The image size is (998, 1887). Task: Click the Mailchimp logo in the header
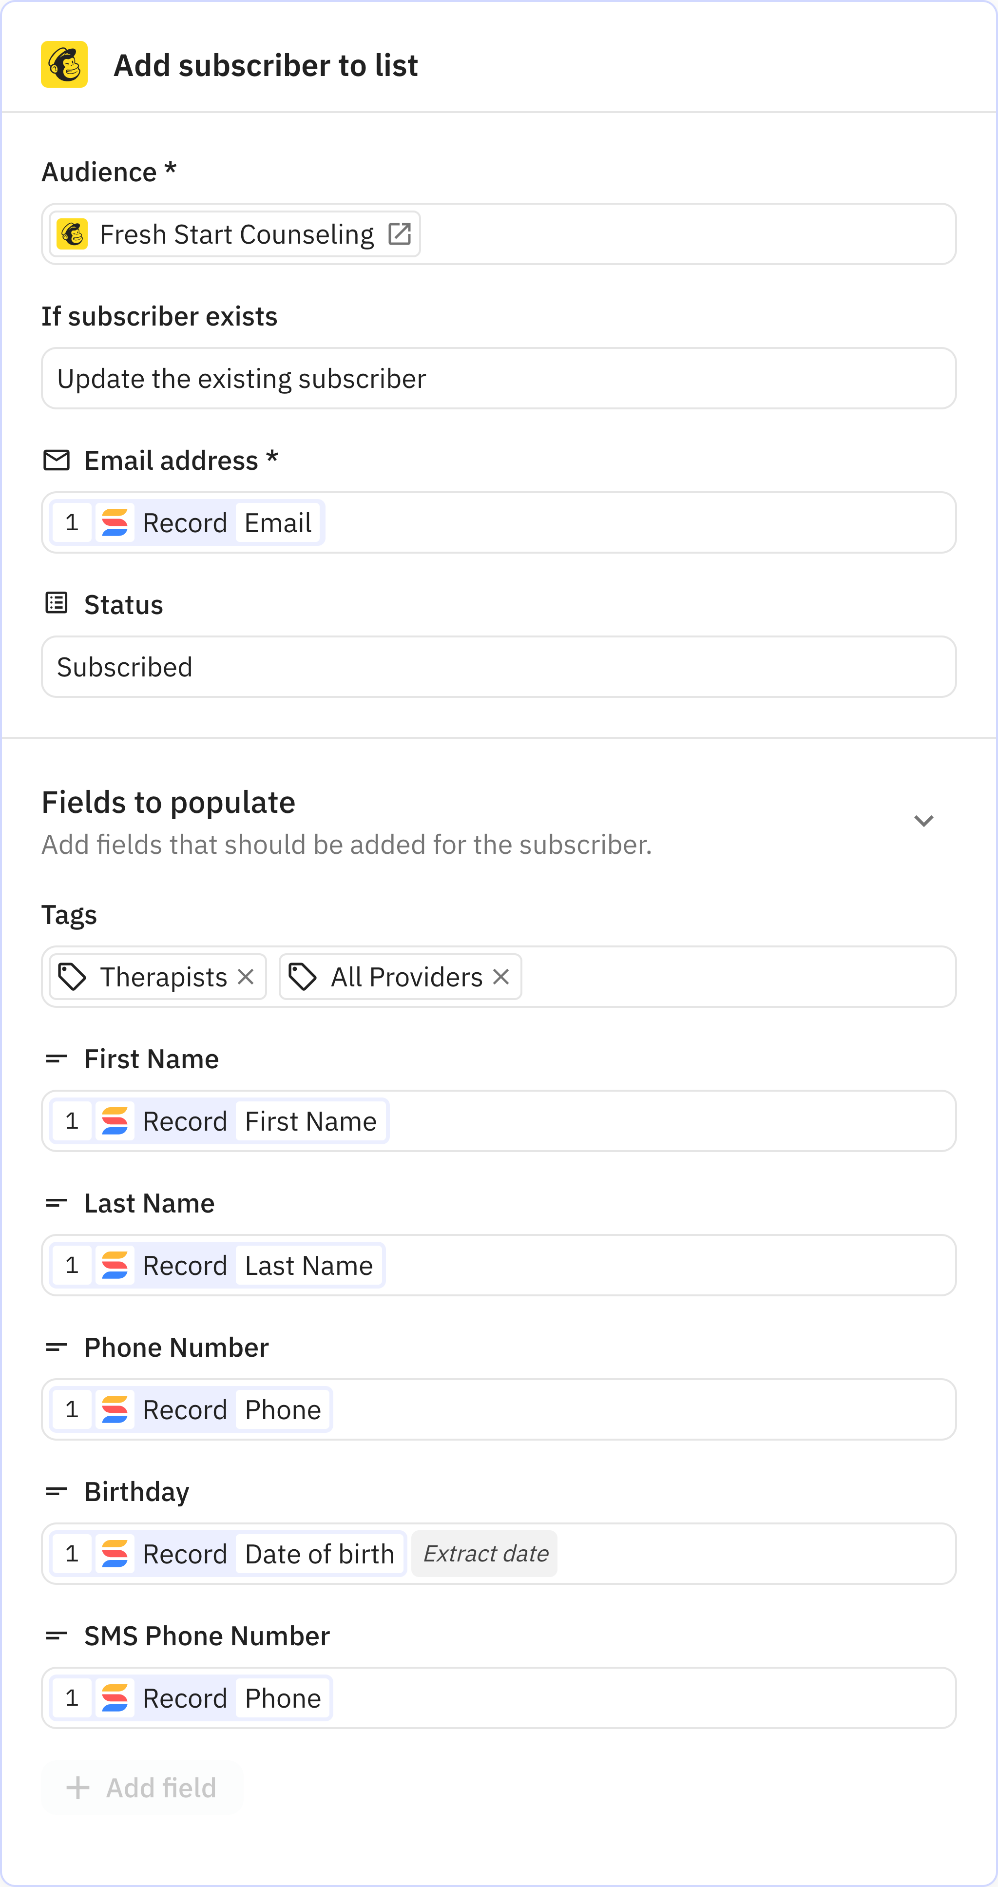coord(64,64)
